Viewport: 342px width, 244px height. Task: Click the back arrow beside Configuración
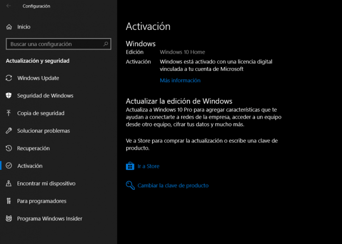(9, 6)
